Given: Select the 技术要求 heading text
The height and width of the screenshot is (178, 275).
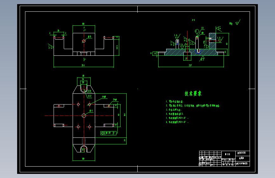Looking at the screenshot, I should pos(193,93).
